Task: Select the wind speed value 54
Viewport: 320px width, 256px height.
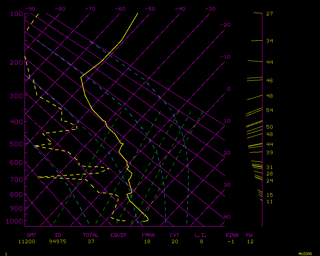Action: tap(269, 110)
